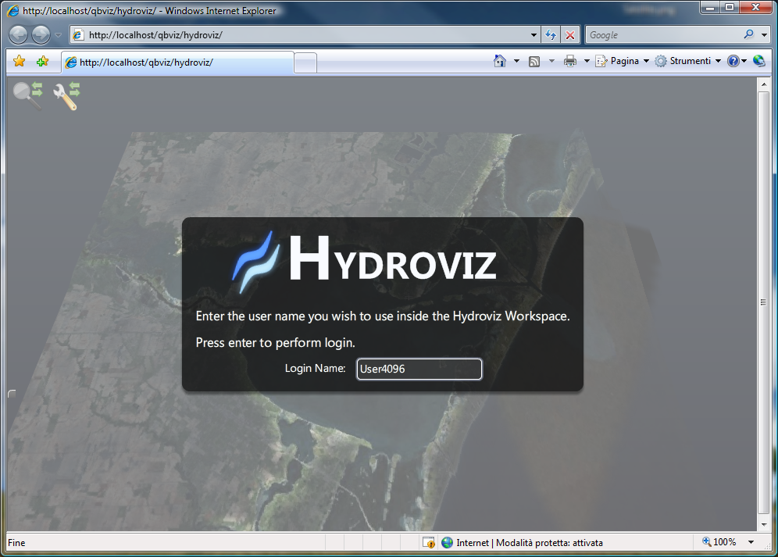Click the vertical scrollbar down arrow
The width and height of the screenshot is (778, 557).
[x=764, y=524]
